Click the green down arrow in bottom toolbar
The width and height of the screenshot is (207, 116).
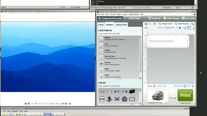click(20, 114)
